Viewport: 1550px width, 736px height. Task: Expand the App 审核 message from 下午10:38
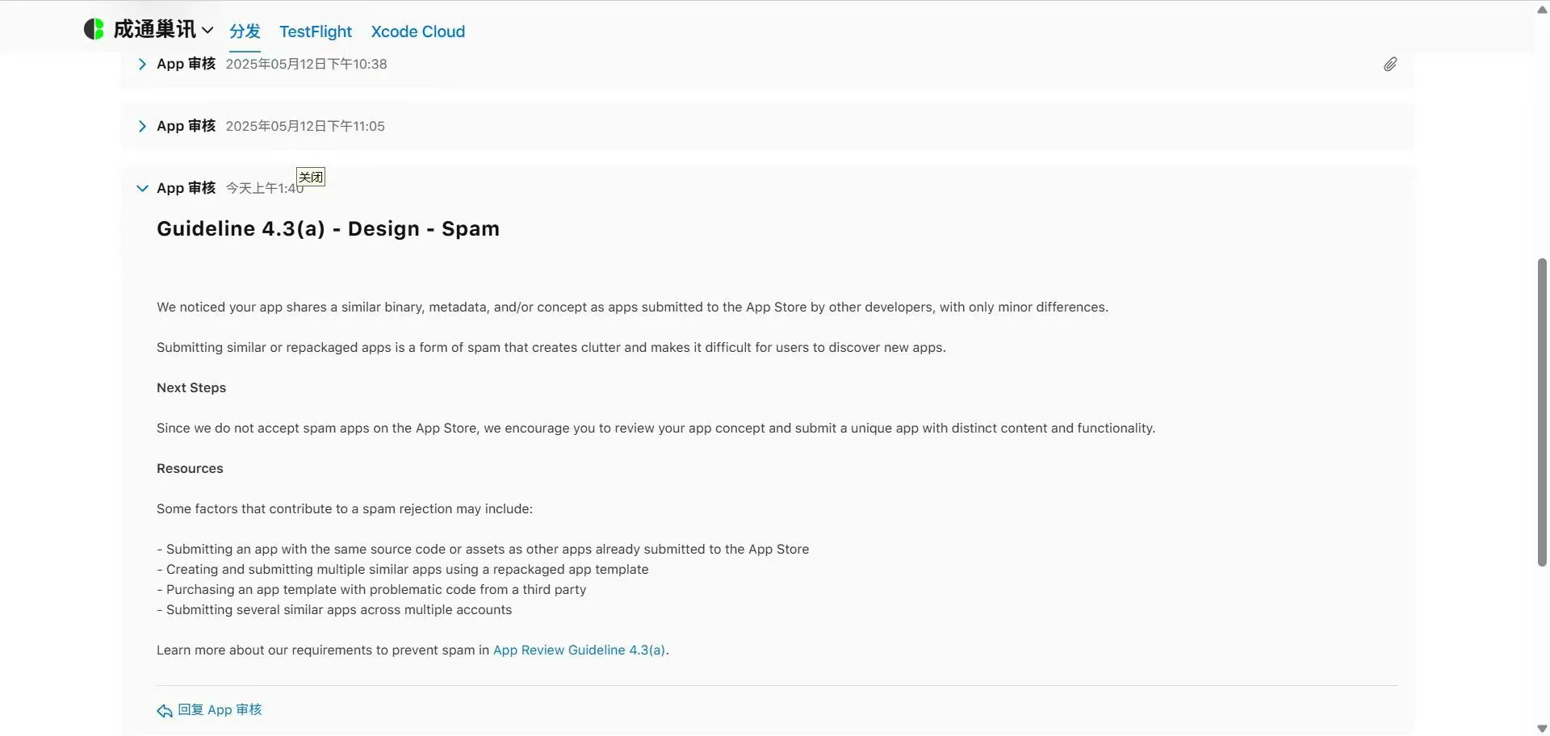[142, 64]
